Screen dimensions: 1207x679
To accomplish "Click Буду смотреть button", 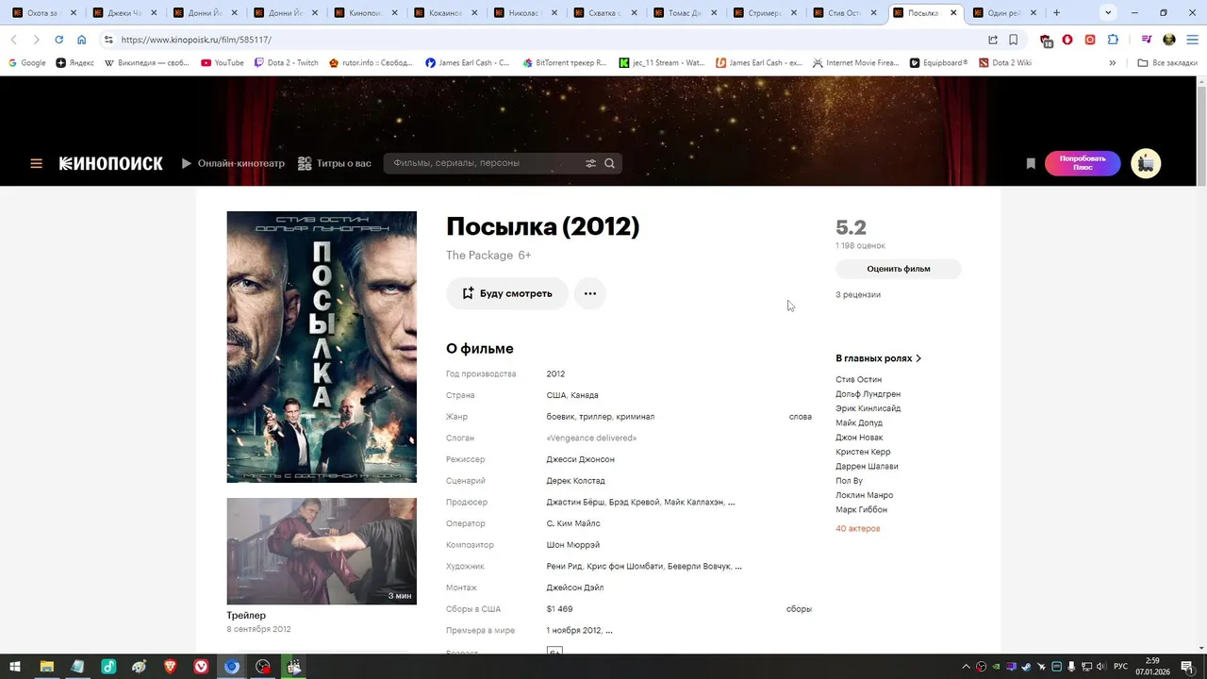I will pyautogui.click(x=507, y=293).
